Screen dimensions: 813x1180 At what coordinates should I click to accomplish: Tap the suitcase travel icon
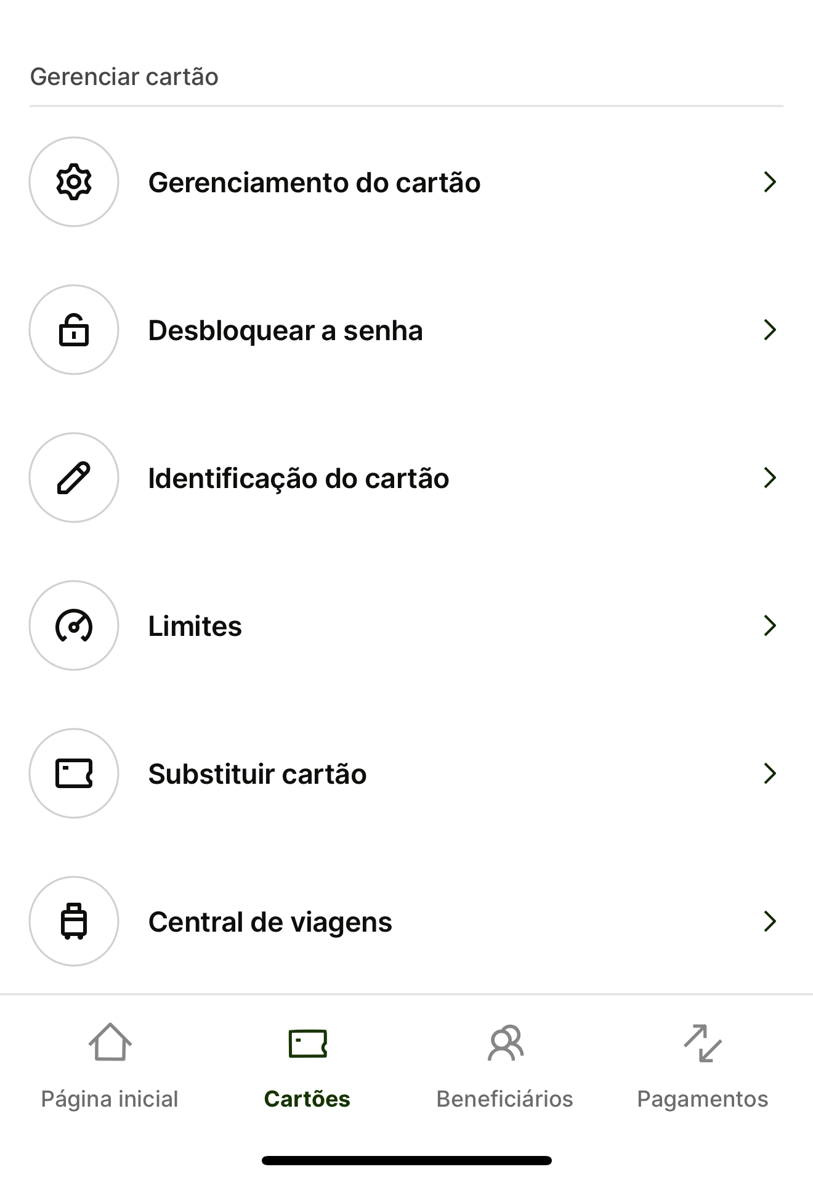point(74,921)
